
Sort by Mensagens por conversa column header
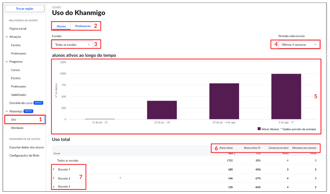[x=304, y=148]
